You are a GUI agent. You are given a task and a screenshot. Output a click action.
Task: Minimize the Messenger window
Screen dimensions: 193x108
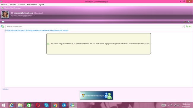pyautogui.click(x=181, y=1)
